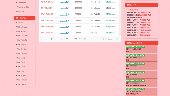Click order timestamp 6/16/2015 2:54:05 PM

[135, 55]
